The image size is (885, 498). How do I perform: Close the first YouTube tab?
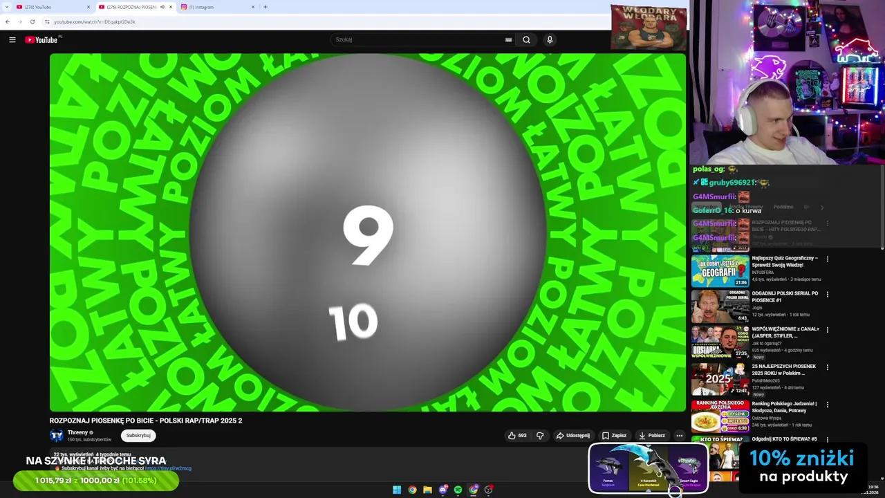88,7
